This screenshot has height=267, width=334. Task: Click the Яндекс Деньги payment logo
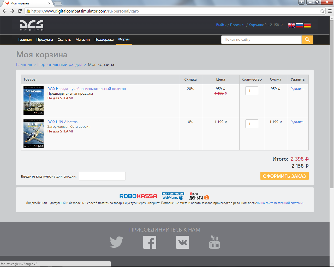(x=199, y=196)
